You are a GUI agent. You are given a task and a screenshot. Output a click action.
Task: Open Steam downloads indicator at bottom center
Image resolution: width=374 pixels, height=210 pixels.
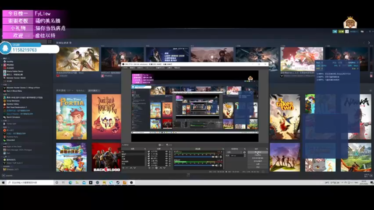(x=188, y=175)
